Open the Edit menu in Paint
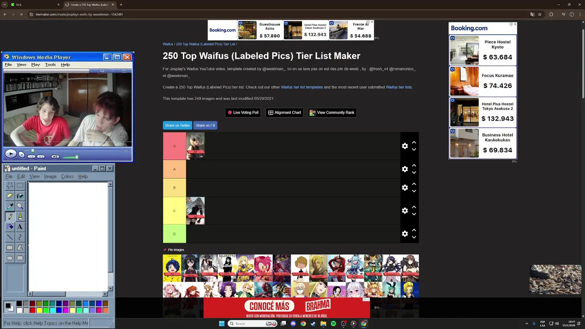The image size is (585, 329). (x=21, y=176)
